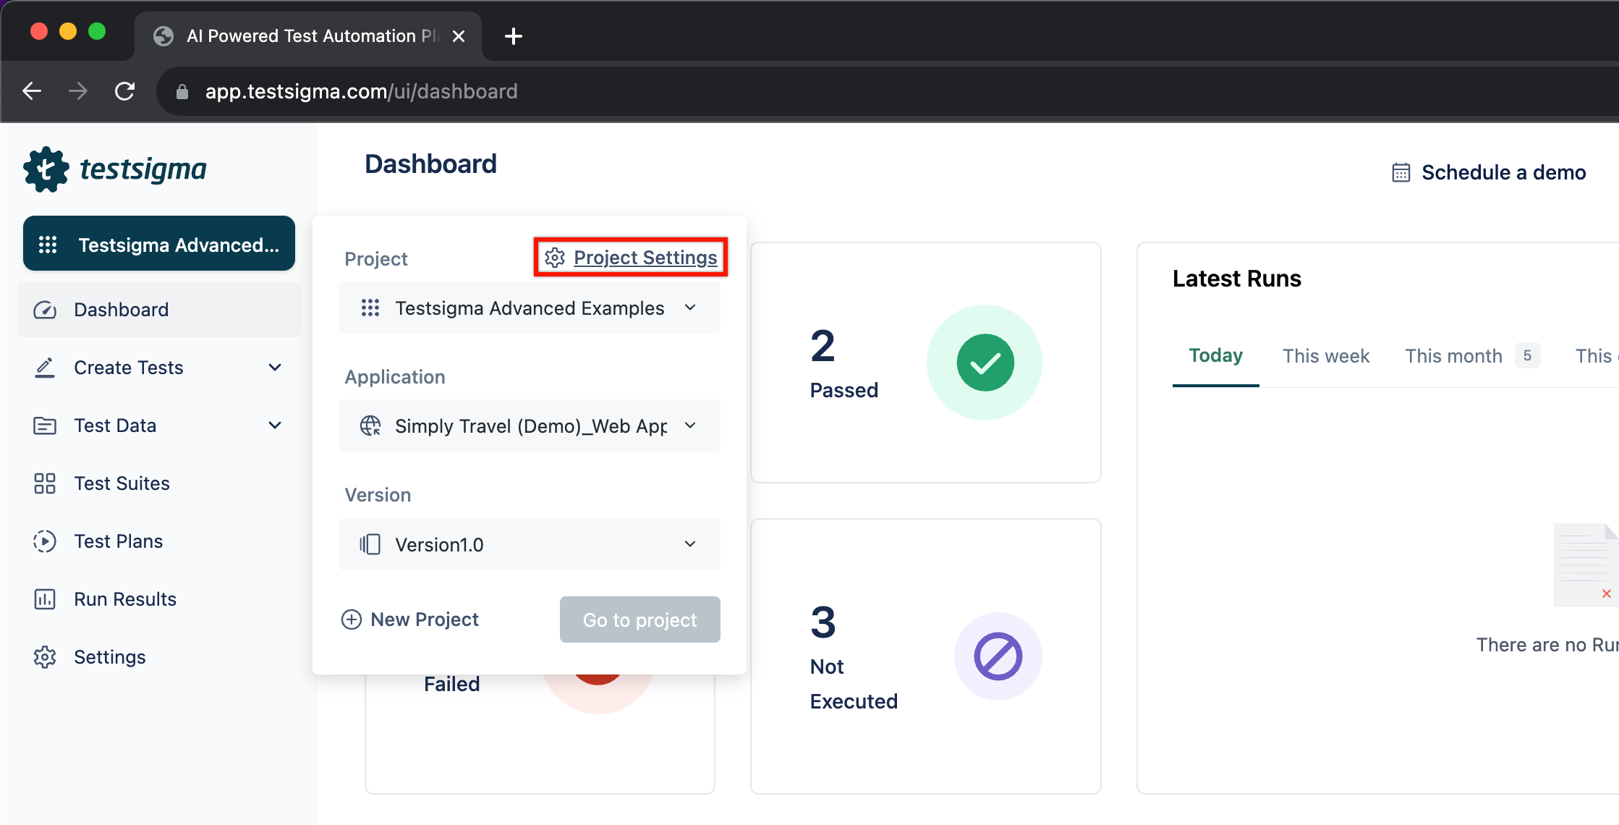Screen dimensions: 1619x825
Task: Open the grid icon in project switcher button
Action: (48, 245)
